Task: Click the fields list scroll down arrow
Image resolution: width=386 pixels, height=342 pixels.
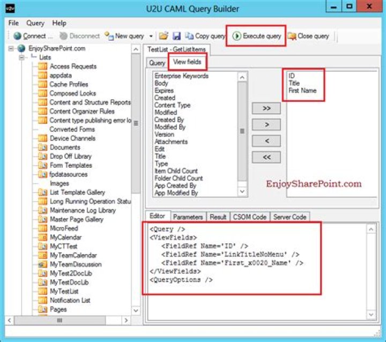Action: (242, 191)
